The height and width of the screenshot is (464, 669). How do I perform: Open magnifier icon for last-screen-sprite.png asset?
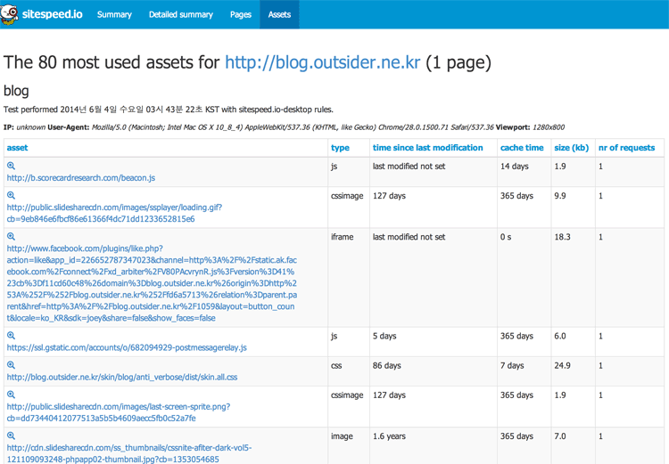(11, 395)
